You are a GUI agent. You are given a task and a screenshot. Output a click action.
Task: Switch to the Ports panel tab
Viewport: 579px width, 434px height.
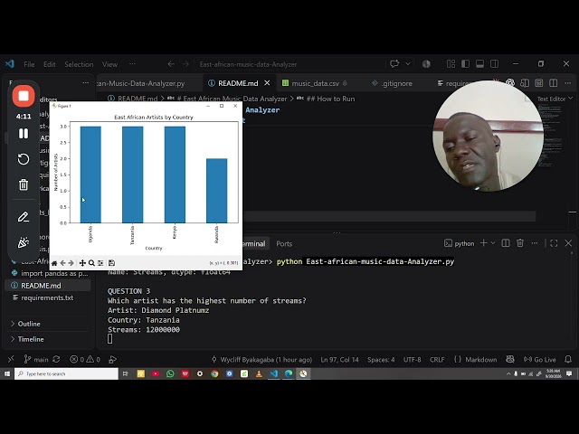pyautogui.click(x=284, y=243)
